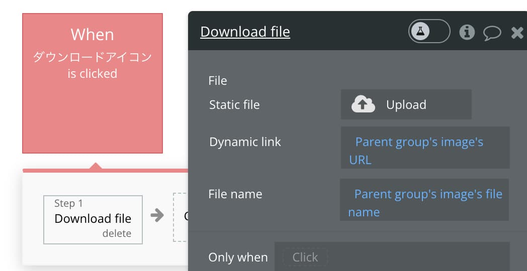The width and height of the screenshot is (527, 271).
Task: Click the dashed box to add next action
Action: coord(181,217)
